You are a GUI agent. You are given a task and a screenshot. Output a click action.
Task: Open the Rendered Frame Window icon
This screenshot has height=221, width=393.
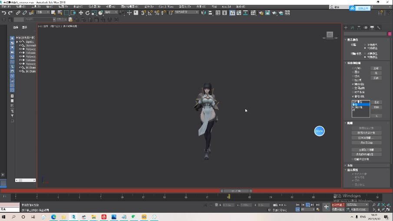click(x=268, y=13)
